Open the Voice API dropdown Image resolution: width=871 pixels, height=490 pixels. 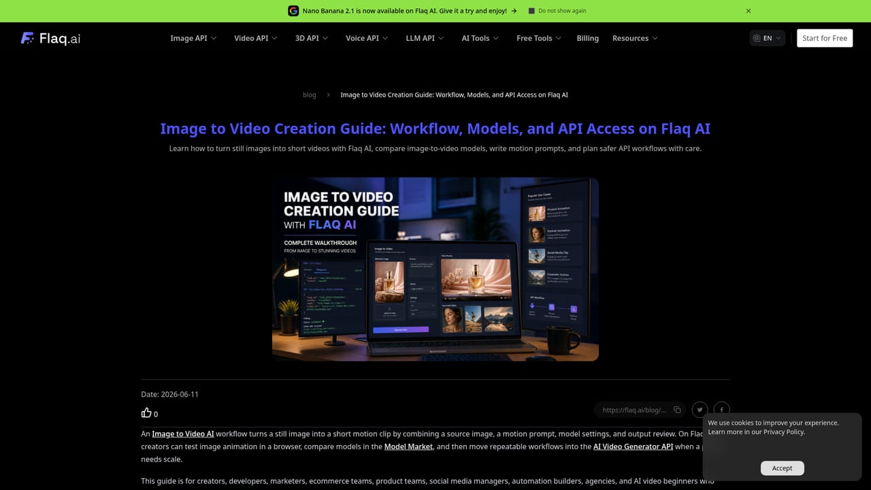click(x=367, y=38)
